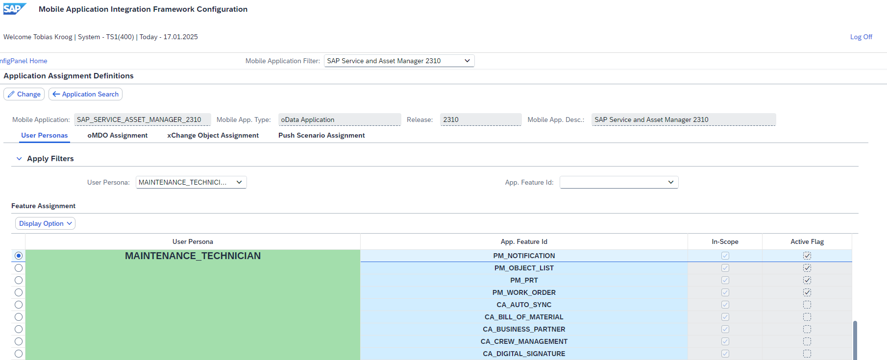Toggle In-Scope checkbox for PM_NOTIFICATION

(725, 256)
